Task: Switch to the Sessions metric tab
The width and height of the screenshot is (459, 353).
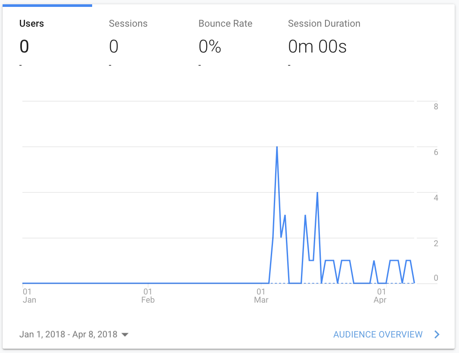Action: (137, 41)
